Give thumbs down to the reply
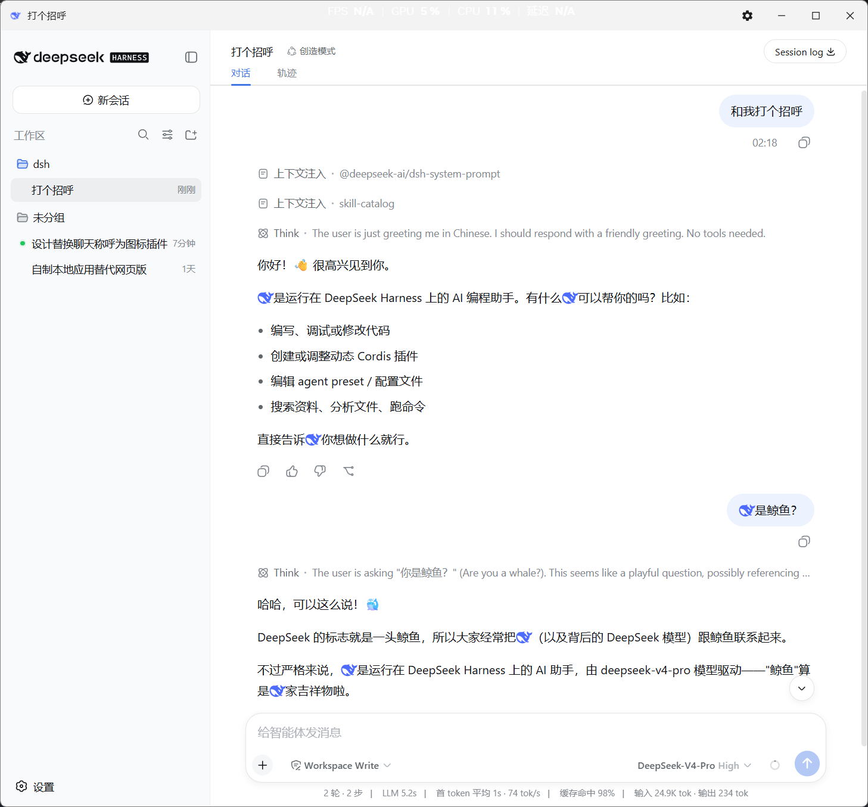This screenshot has width=868, height=807. [x=320, y=471]
